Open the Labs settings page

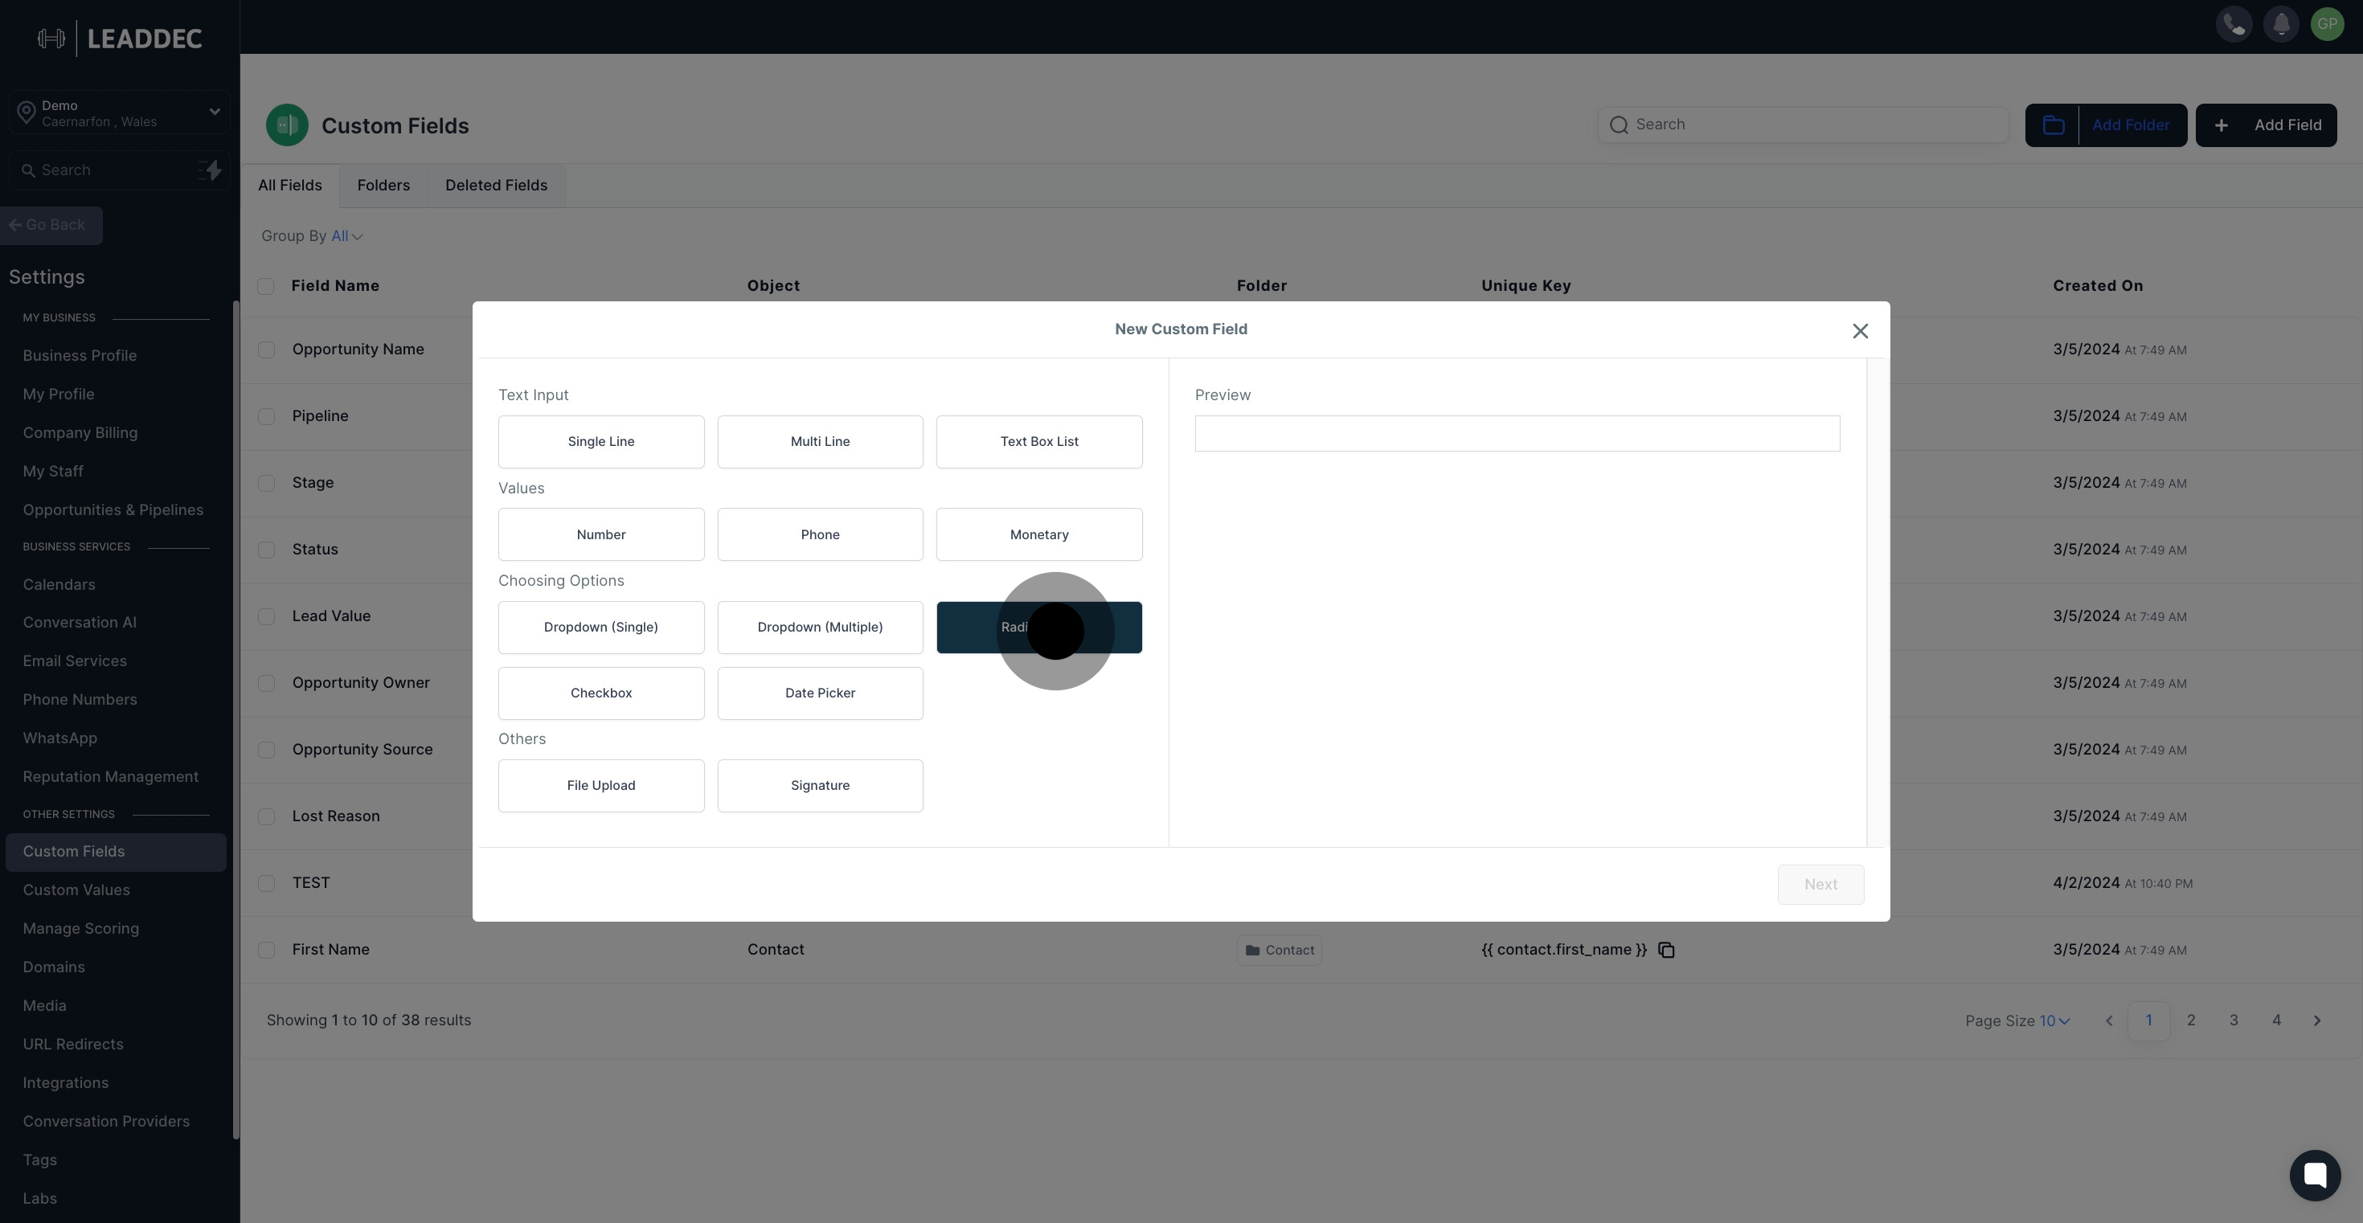click(x=39, y=1199)
